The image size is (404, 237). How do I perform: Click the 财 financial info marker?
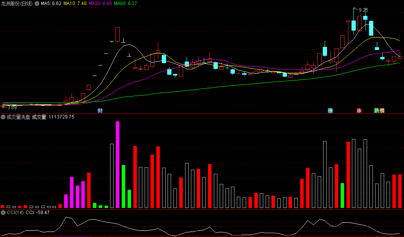coord(100,110)
